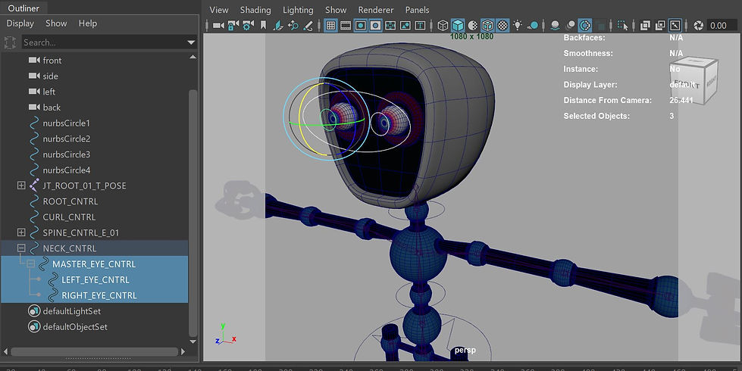Screen dimensions: 742x371
Task: Select defaultLightSet in the Outliner
Action: (71, 311)
